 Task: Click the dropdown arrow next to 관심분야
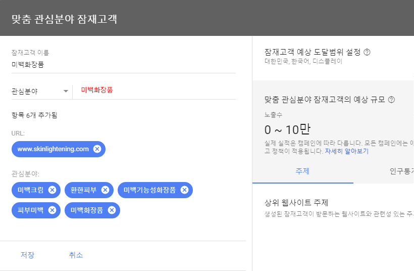coord(66,92)
